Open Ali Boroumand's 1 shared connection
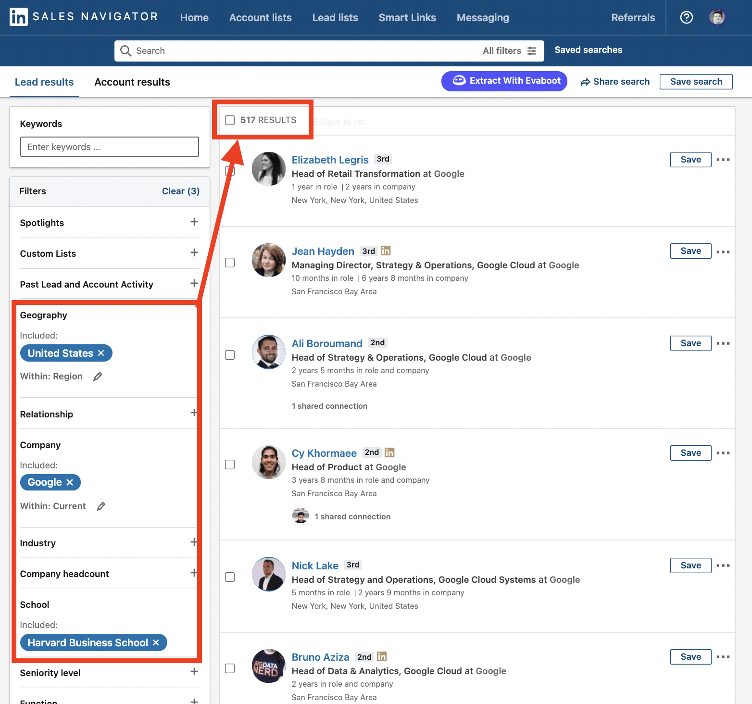Image resolution: width=752 pixels, height=704 pixels. (330, 406)
